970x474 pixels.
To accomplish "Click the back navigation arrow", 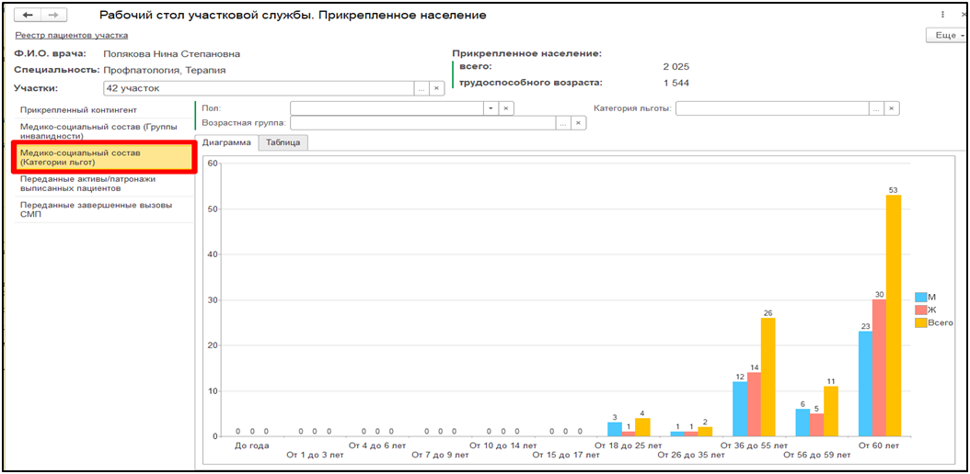I will tap(29, 16).
